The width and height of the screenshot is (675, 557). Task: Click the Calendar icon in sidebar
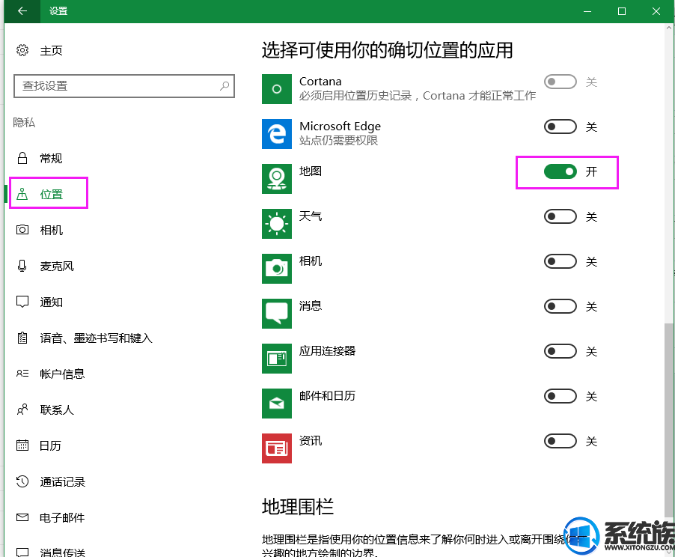click(22, 445)
